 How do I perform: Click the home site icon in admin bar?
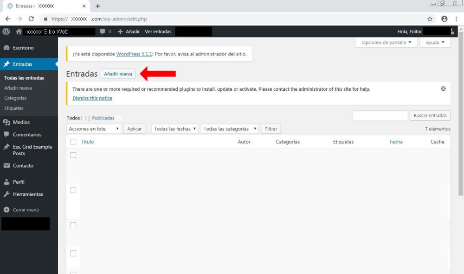pos(19,31)
